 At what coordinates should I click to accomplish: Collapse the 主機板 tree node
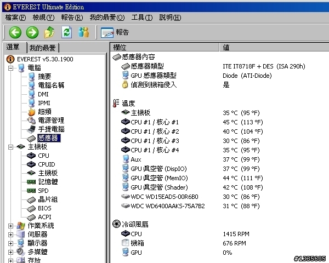click(x=10, y=147)
